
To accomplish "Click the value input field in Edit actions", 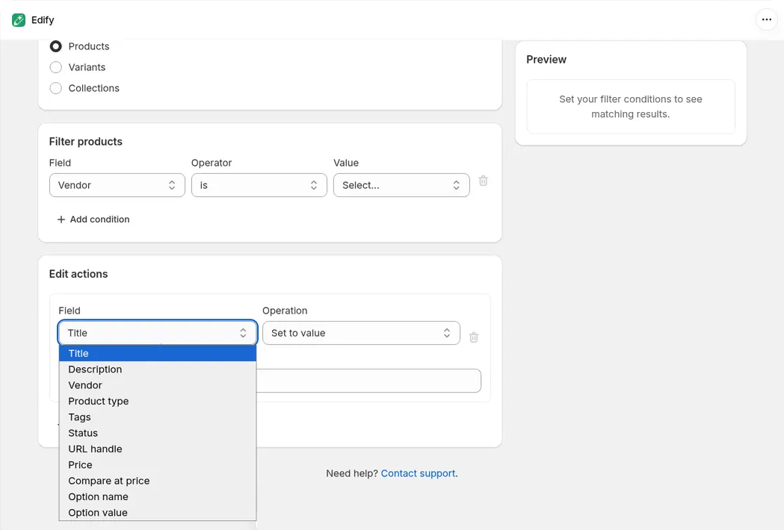I will (369, 381).
